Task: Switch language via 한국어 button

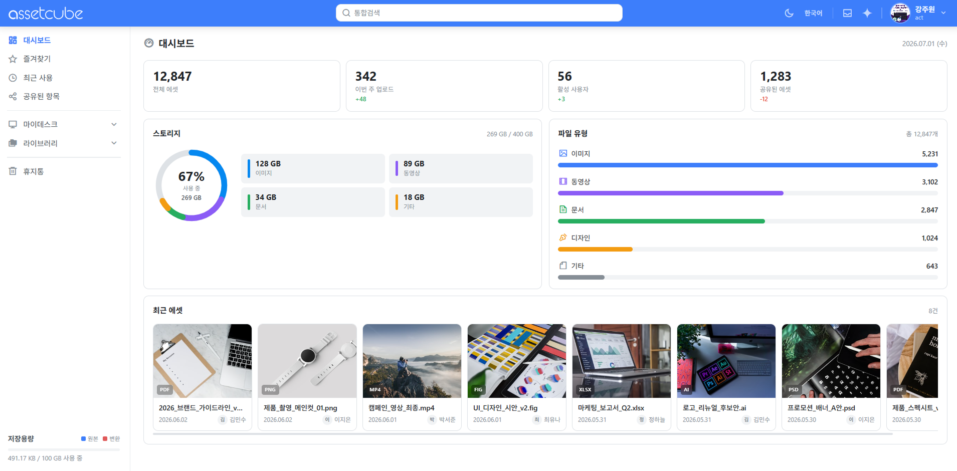Action: [813, 13]
